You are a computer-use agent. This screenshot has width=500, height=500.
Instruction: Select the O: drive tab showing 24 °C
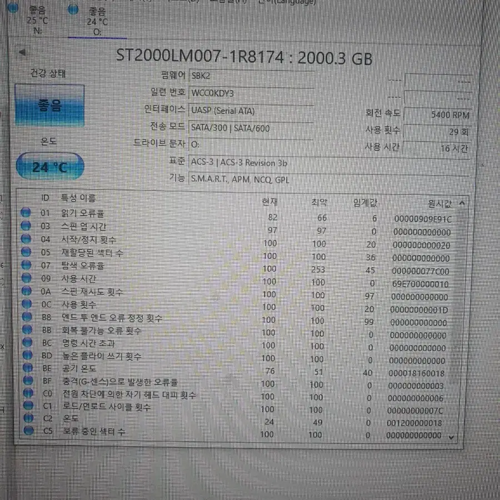click(97, 21)
